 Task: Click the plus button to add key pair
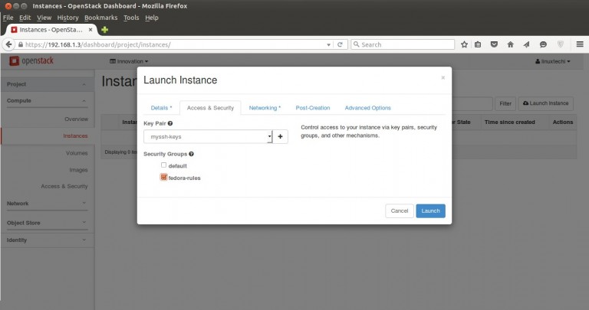[281, 137]
